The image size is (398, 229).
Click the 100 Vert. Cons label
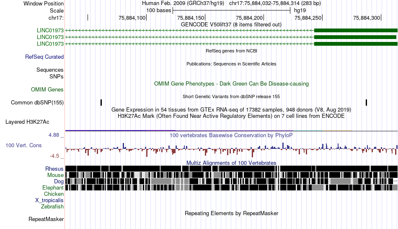[x=23, y=146]
